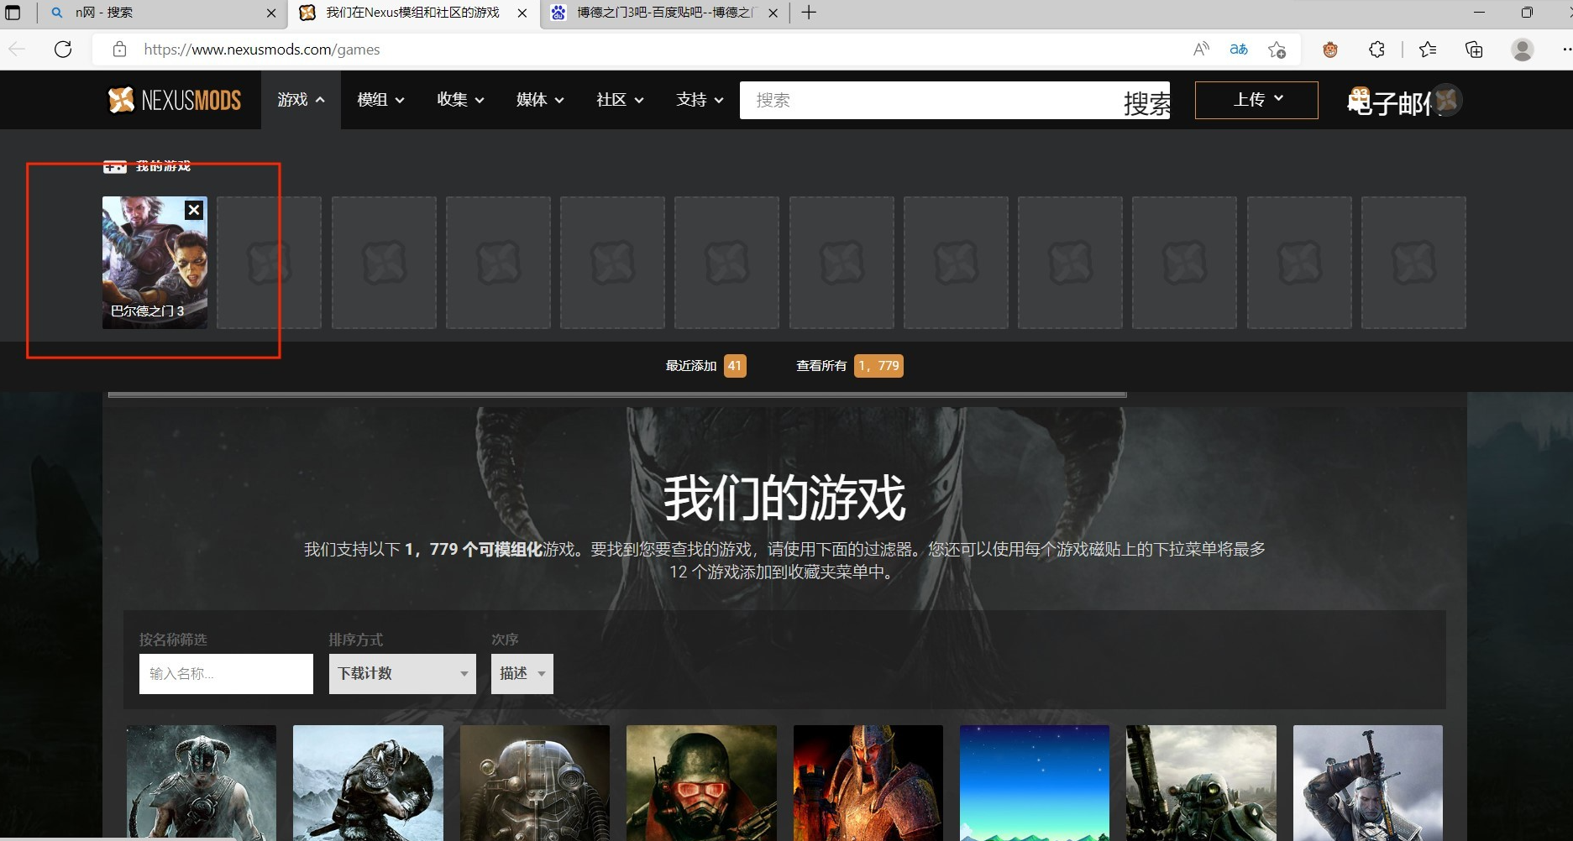Expand the 描述 order dropdown
Screen dimensions: 1573x841
pyautogui.click(x=522, y=674)
